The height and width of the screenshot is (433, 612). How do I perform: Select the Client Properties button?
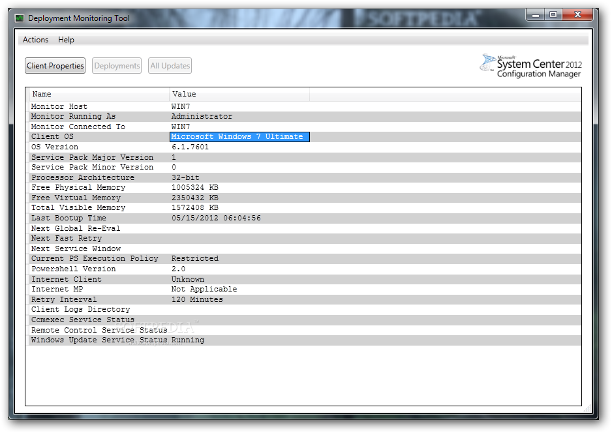(x=55, y=65)
